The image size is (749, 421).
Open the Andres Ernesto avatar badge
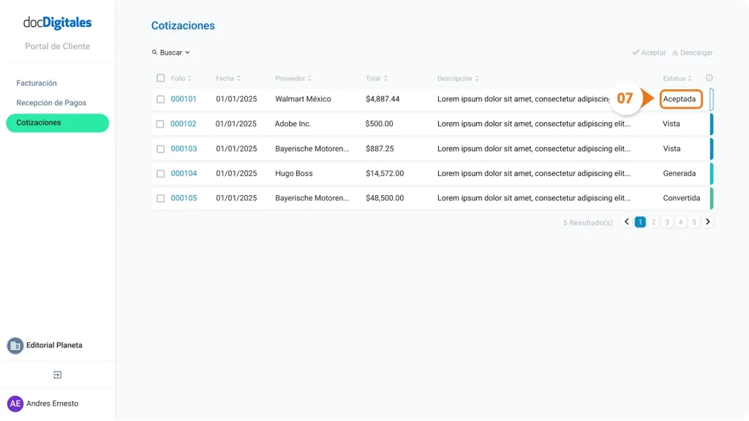15,403
